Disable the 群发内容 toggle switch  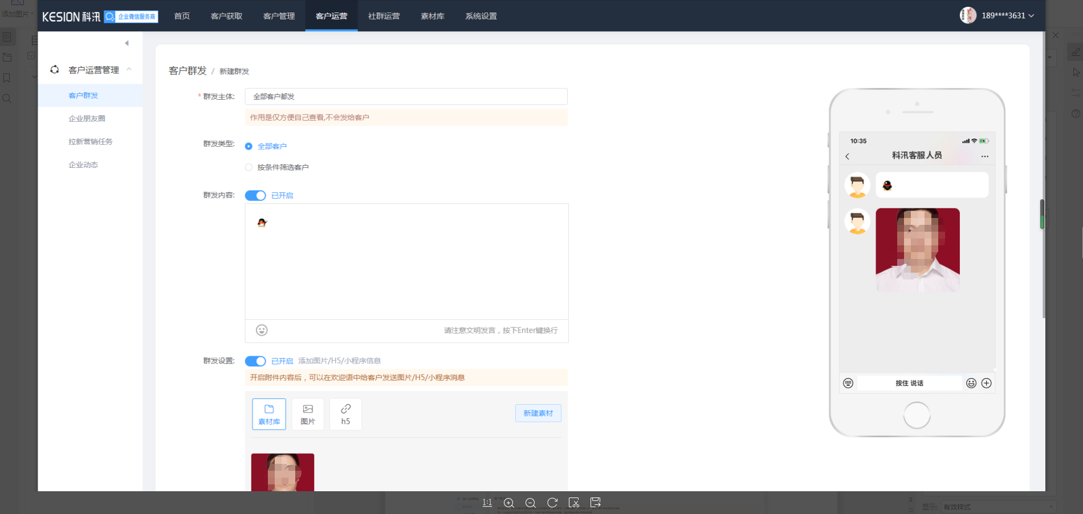[255, 196]
